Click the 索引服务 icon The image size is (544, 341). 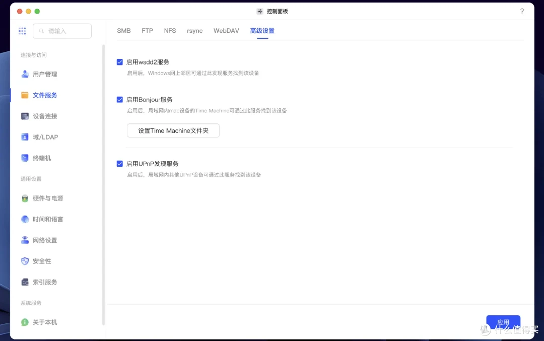[25, 282]
